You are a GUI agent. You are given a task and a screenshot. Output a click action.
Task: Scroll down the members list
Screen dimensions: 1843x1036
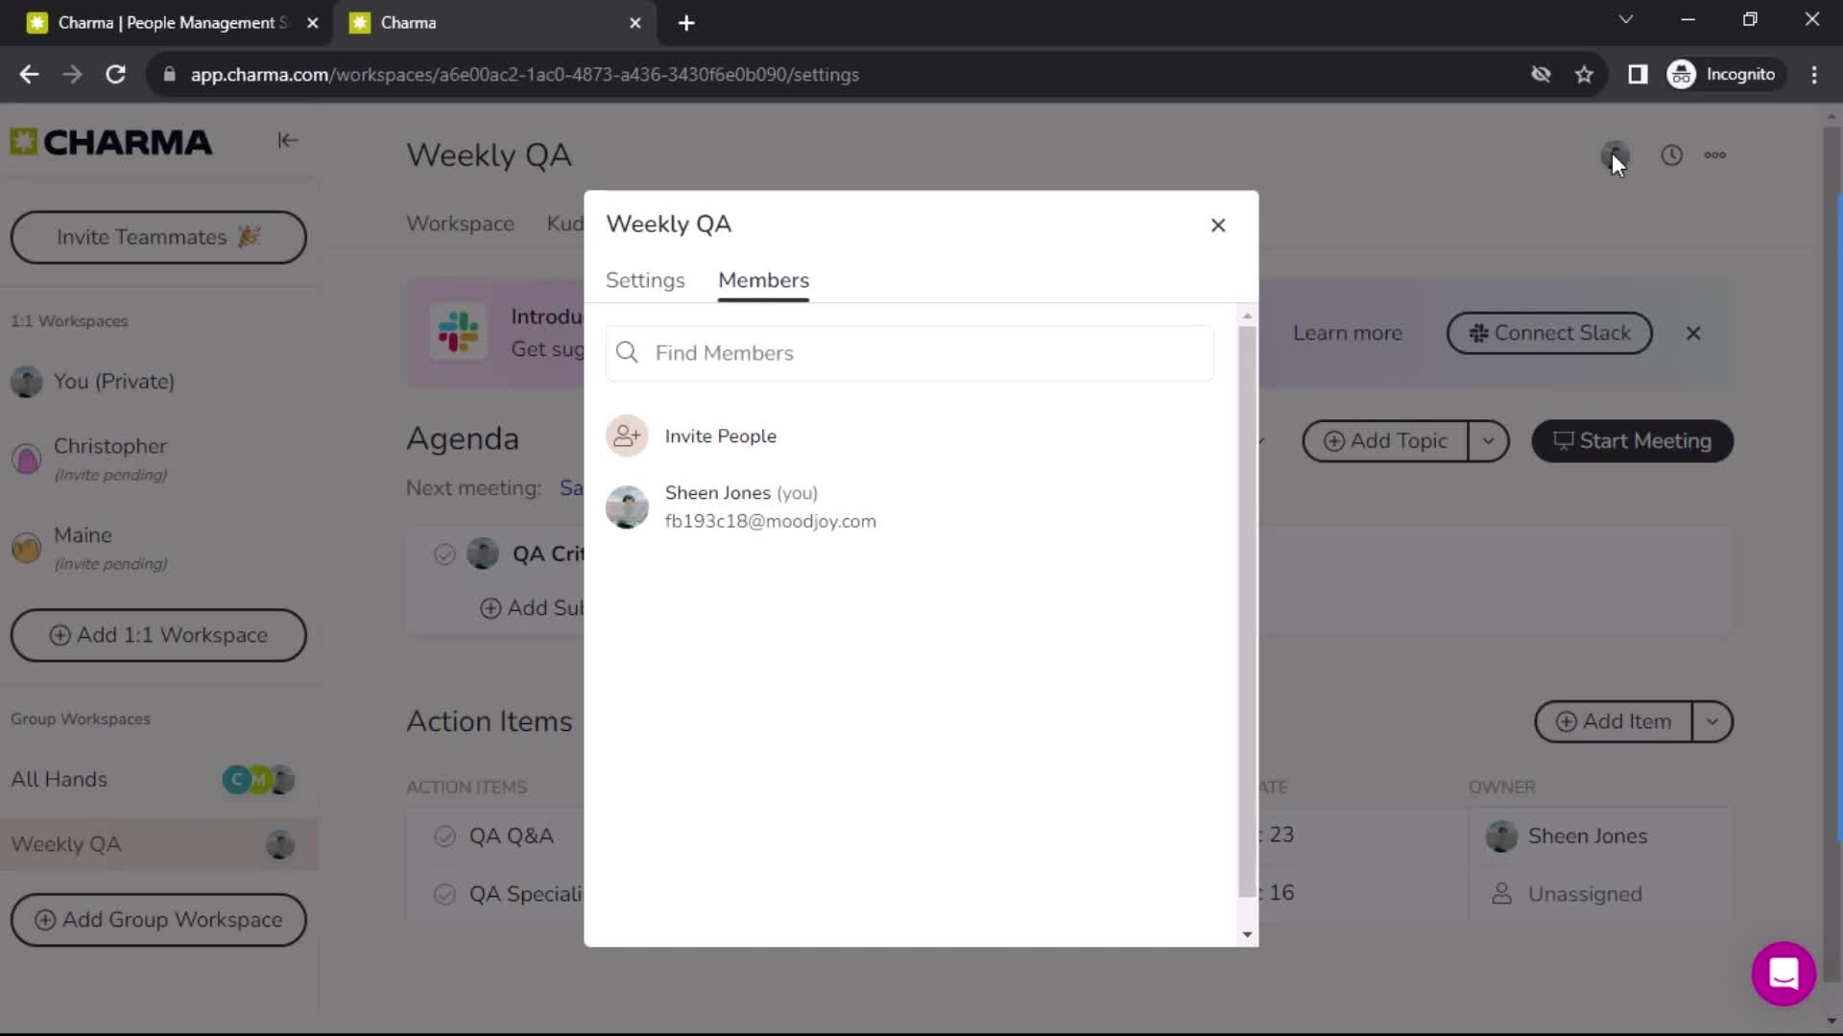pos(1246,935)
